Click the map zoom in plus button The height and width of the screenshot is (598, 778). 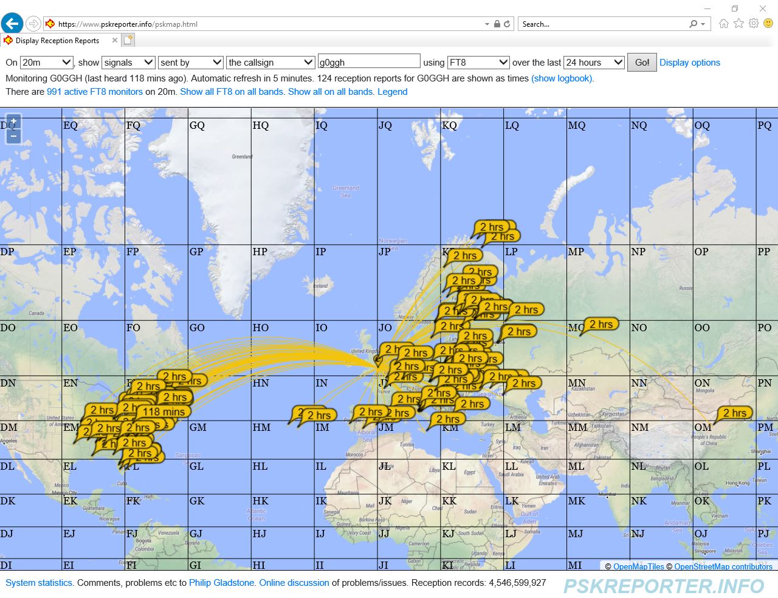pyautogui.click(x=13, y=122)
